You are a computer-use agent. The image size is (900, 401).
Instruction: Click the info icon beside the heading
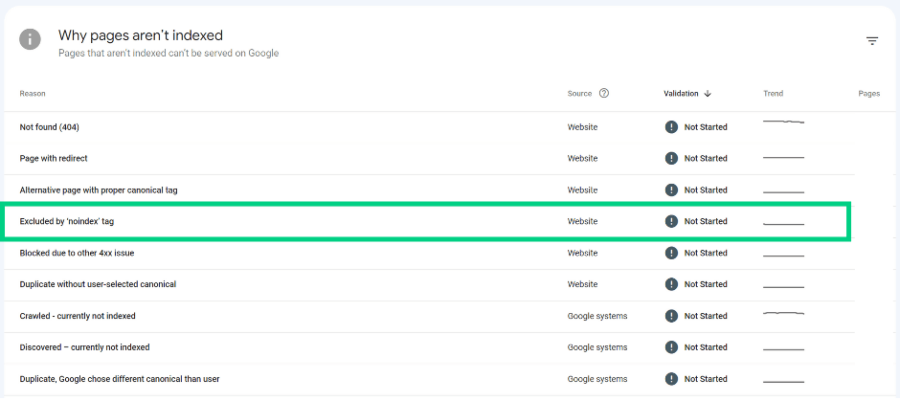(30, 39)
